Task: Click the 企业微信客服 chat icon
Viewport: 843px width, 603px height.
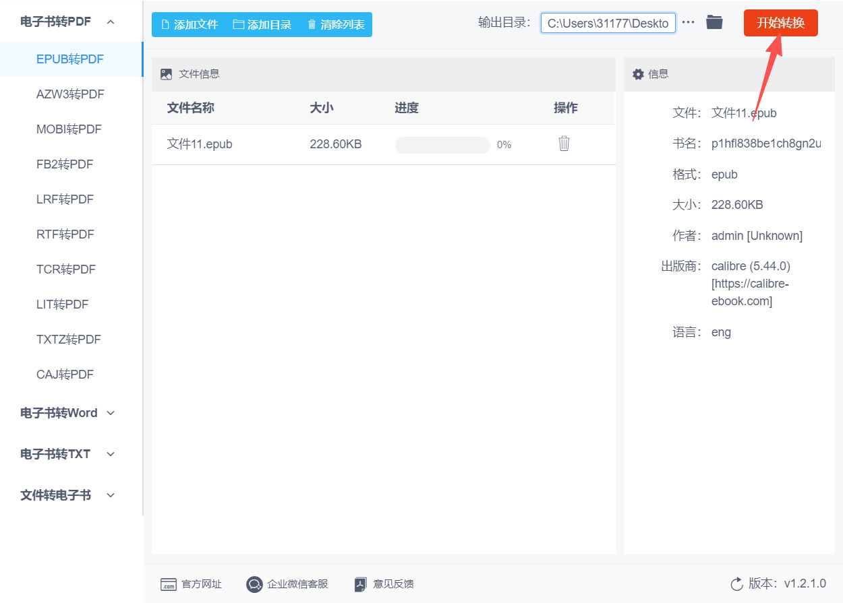Action: tap(254, 584)
